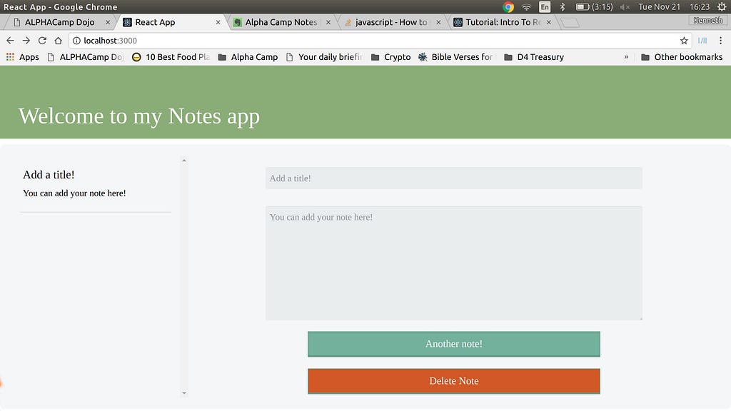Image resolution: width=731 pixels, height=411 pixels.
Task: Click the Welcome to my Notes app heading
Action: pos(139,116)
